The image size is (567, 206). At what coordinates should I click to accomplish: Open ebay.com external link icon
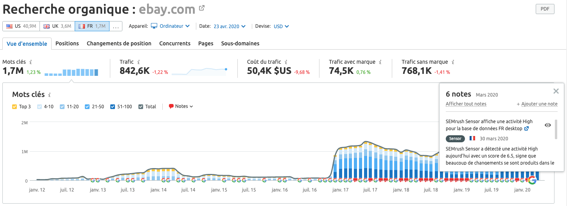202,8
